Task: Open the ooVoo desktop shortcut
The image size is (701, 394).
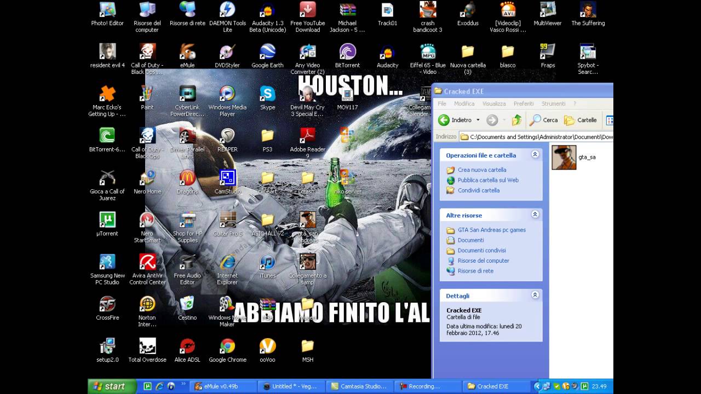Action: [267, 346]
